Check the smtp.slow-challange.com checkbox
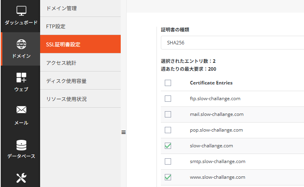Image resolution: width=304 pixels, height=187 pixels. point(168,161)
